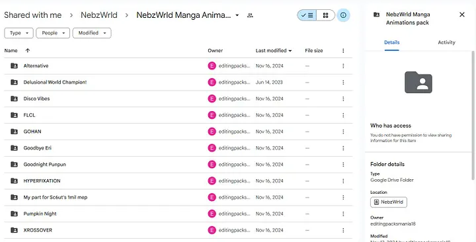The width and height of the screenshot is (476, 242).
Task: Open more actions for Pumpkin Night folder
Action: pos(343,214)
